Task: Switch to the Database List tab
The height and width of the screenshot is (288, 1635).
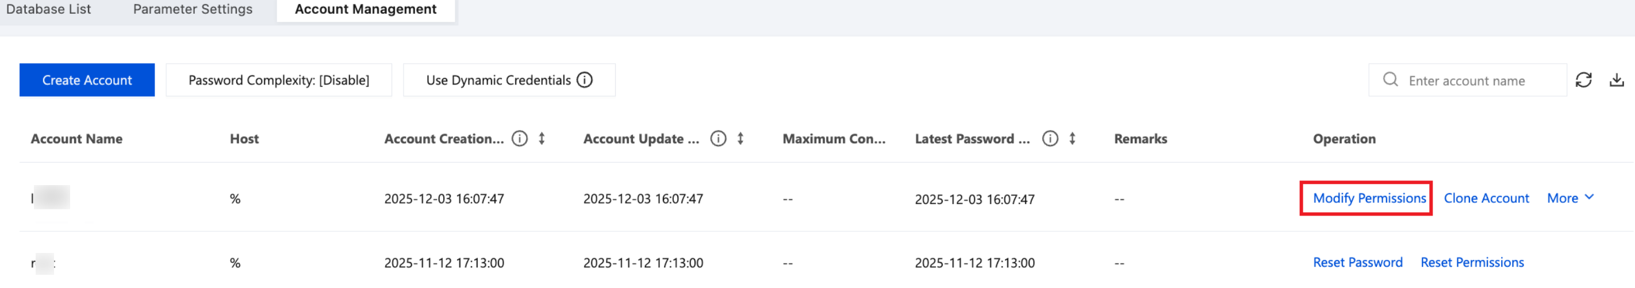Action: (48, 10)
